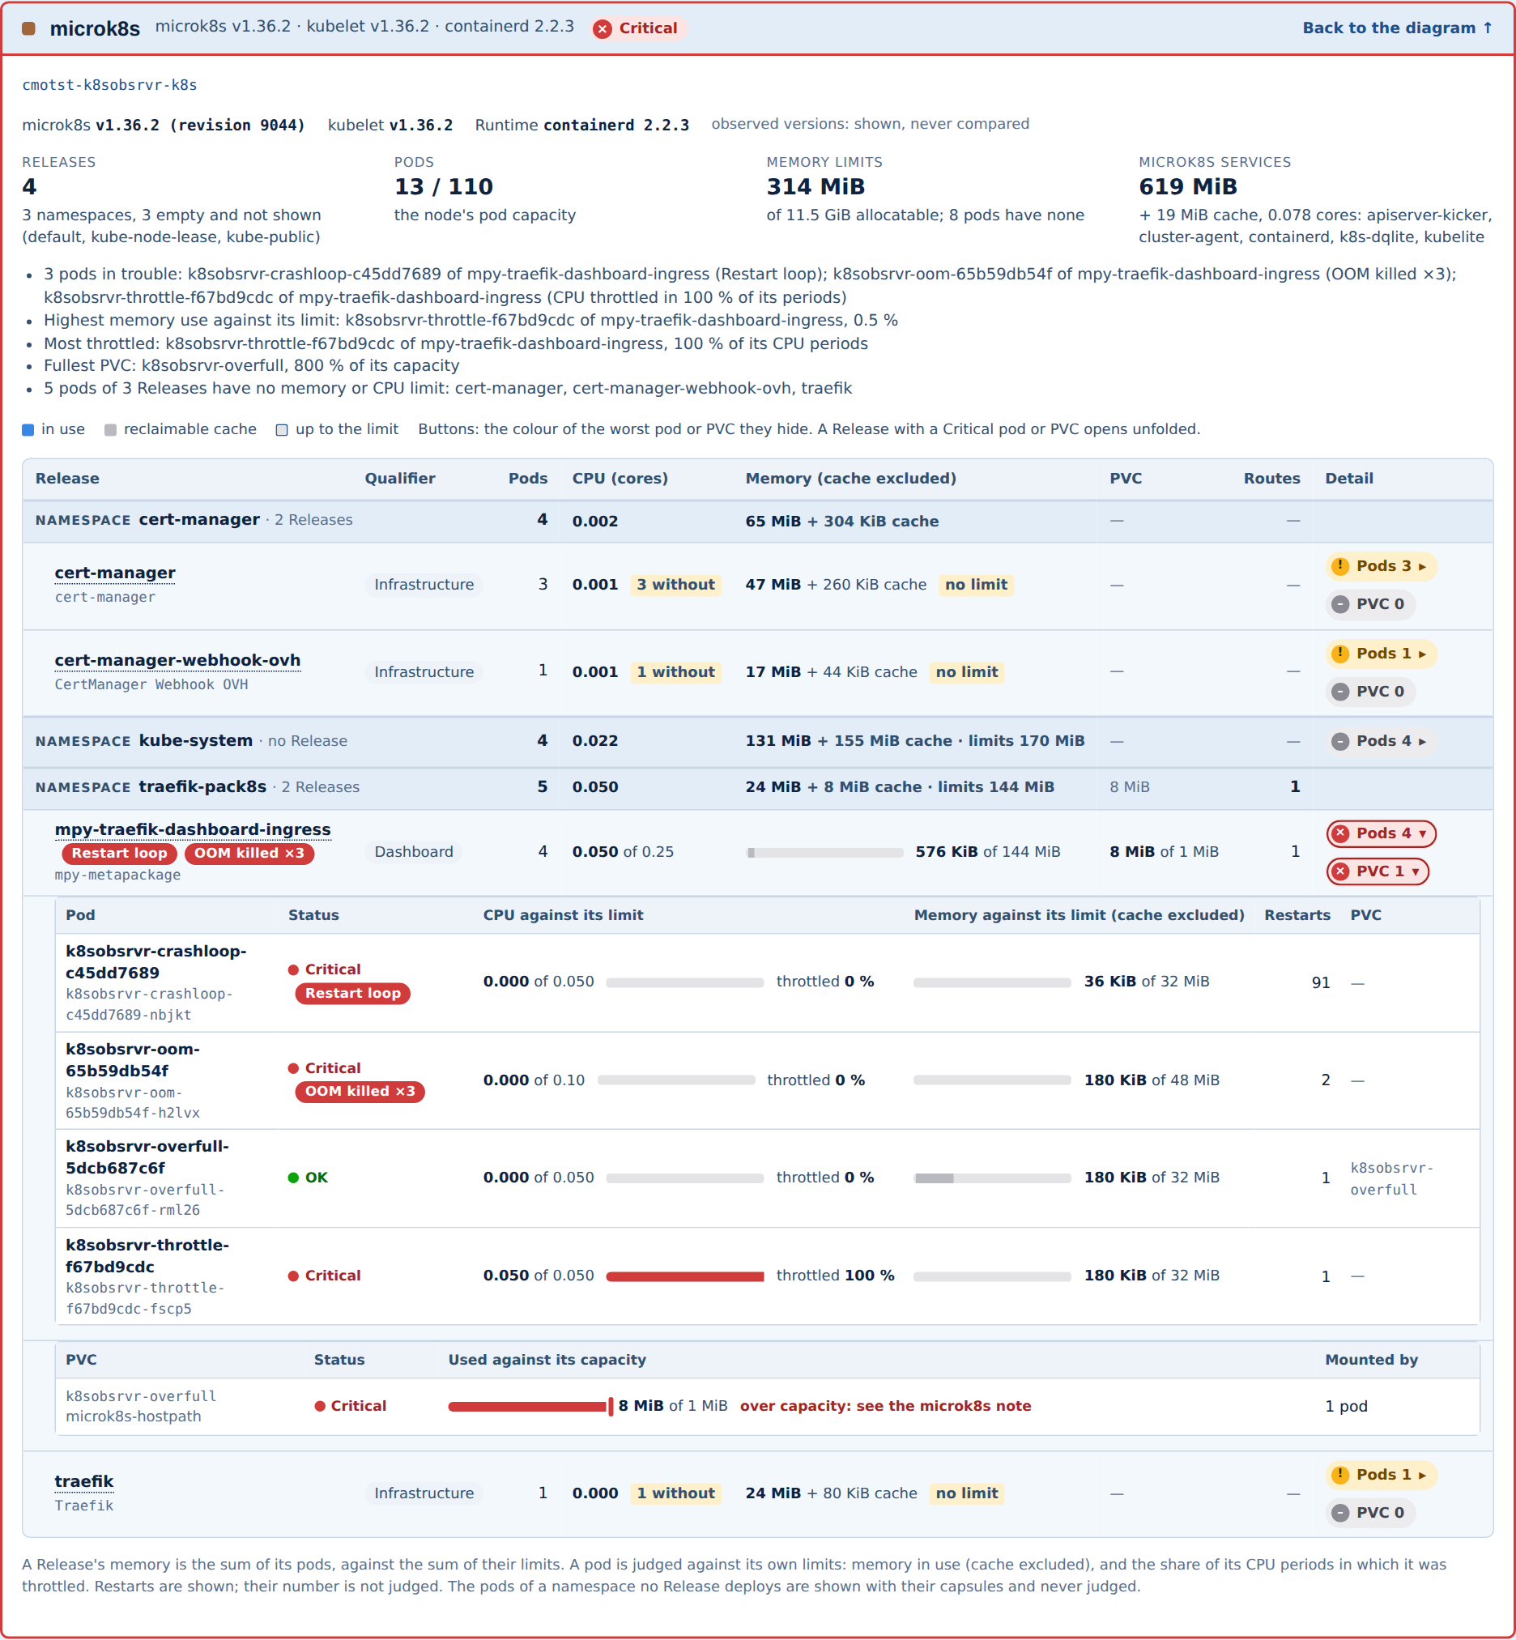Collapse the PVC 1 section toggle
Image resolution: width=1516 pixels, height=1640 pixels.
pyautogui.click(x=1377, y=871)
